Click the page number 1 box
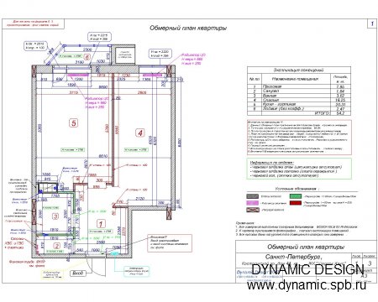Image resolution: width=378 pixels, height=302 pixels. (x=372, y=23)
